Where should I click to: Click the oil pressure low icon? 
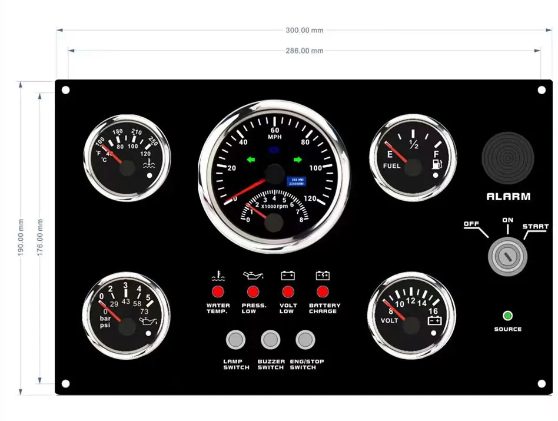[x=253, y=276]
